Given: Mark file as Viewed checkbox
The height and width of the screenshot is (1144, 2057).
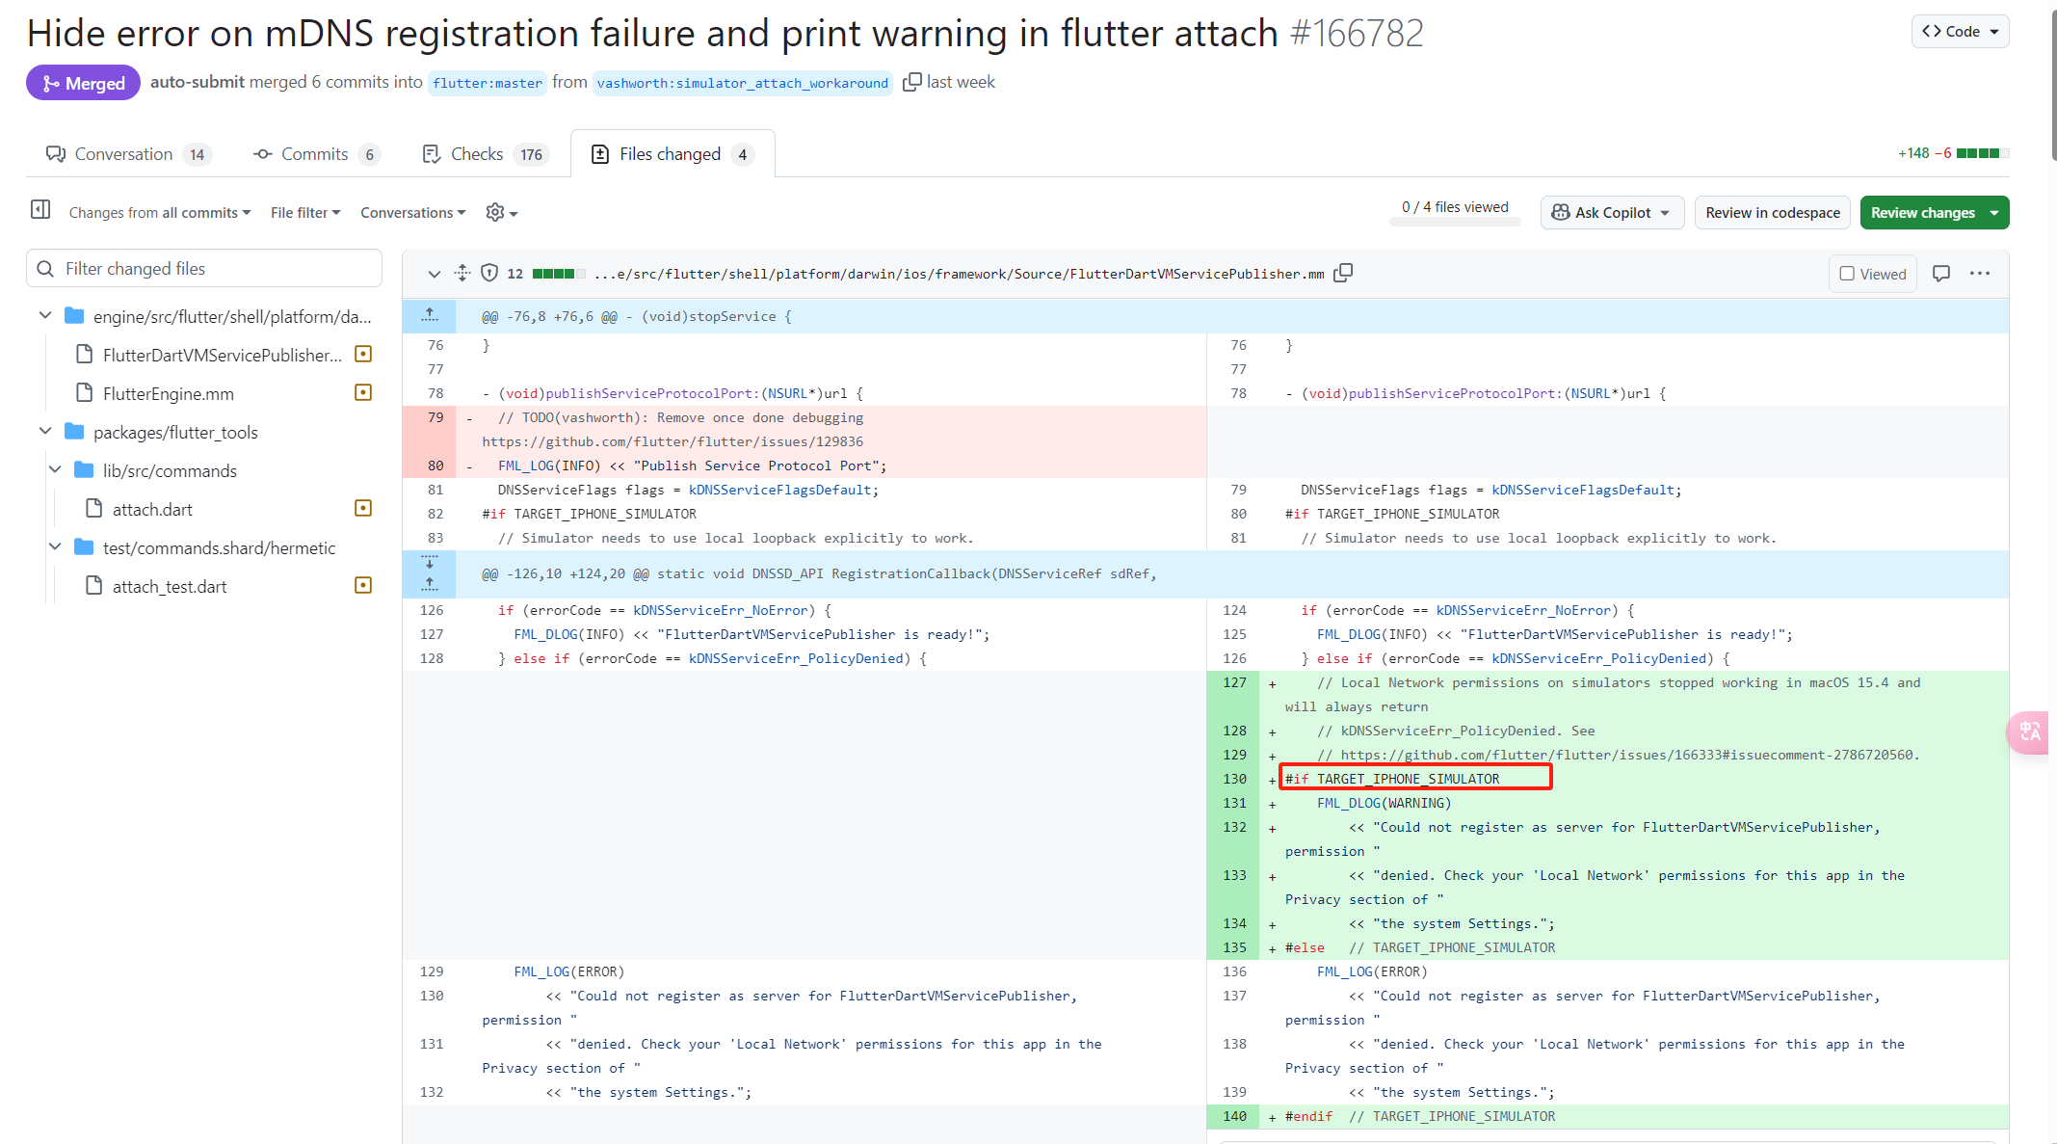Looking at the screenshot, I should (x=1847, y=274).
